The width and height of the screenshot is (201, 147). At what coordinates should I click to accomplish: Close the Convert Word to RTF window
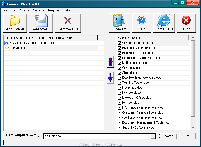[192, 3]
